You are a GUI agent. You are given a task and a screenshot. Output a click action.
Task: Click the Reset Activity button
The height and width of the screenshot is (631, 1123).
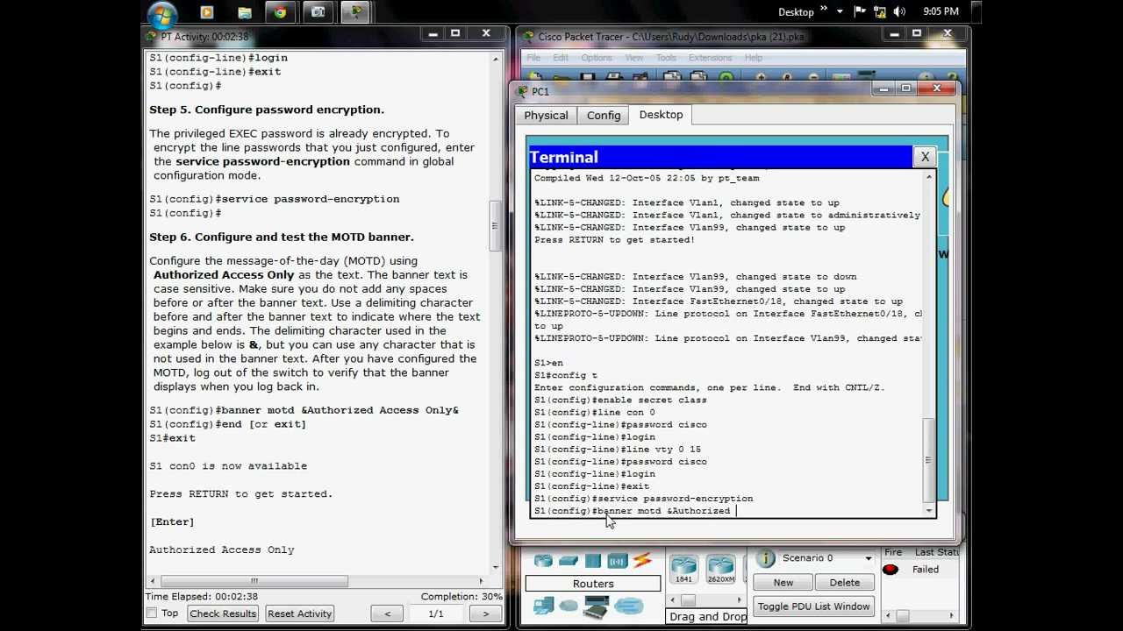point(300,613)
